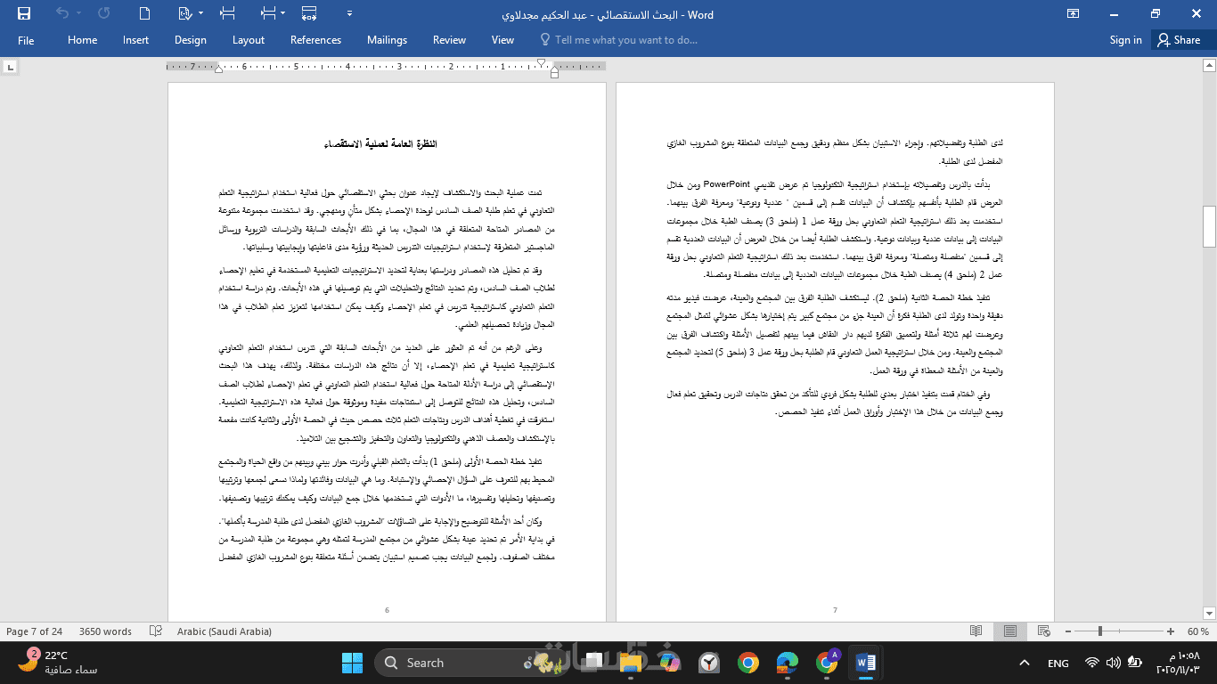Screen dimensions: 1217x684
Task: Click the Word icon on the taskbar
Action: (x=866, y=663)
